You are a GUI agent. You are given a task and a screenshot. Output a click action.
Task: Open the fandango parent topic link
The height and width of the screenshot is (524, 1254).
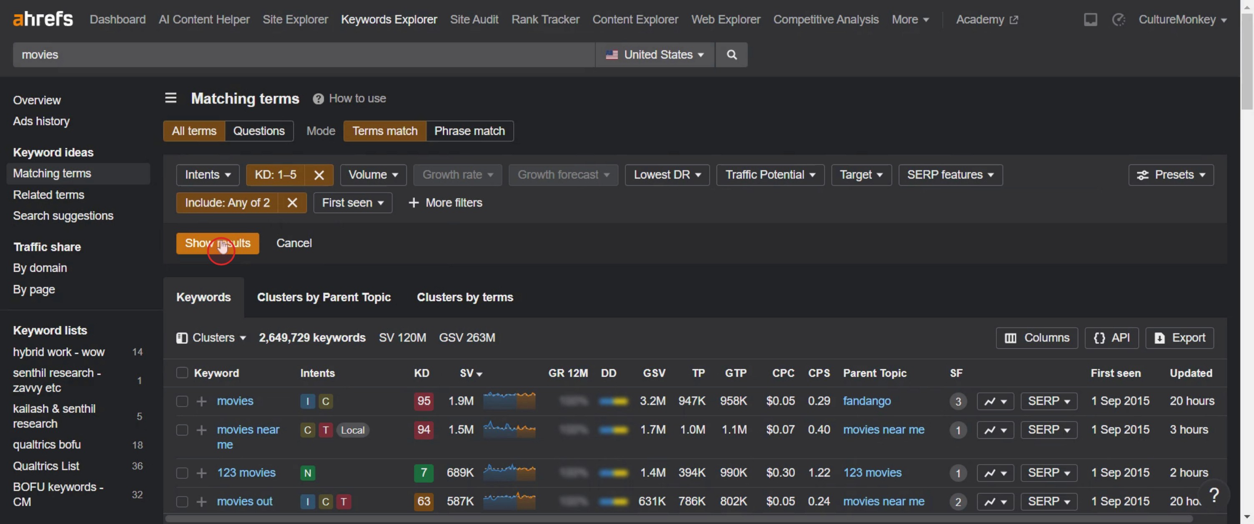tap(867, 401)
